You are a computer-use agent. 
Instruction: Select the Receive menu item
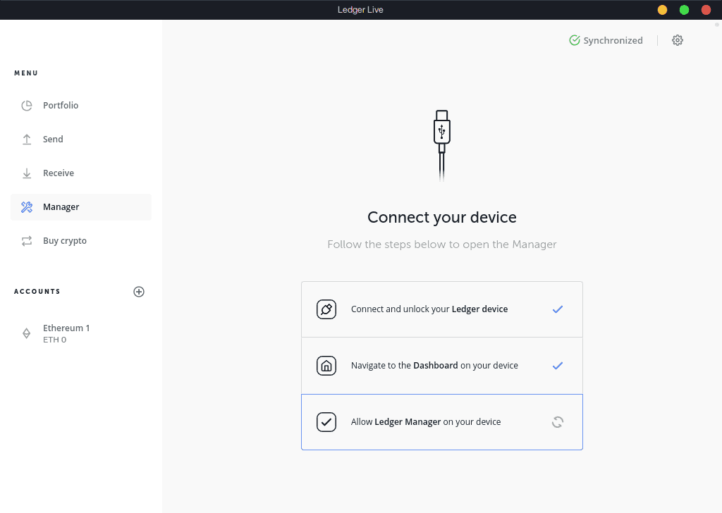(x=81, y=173)
